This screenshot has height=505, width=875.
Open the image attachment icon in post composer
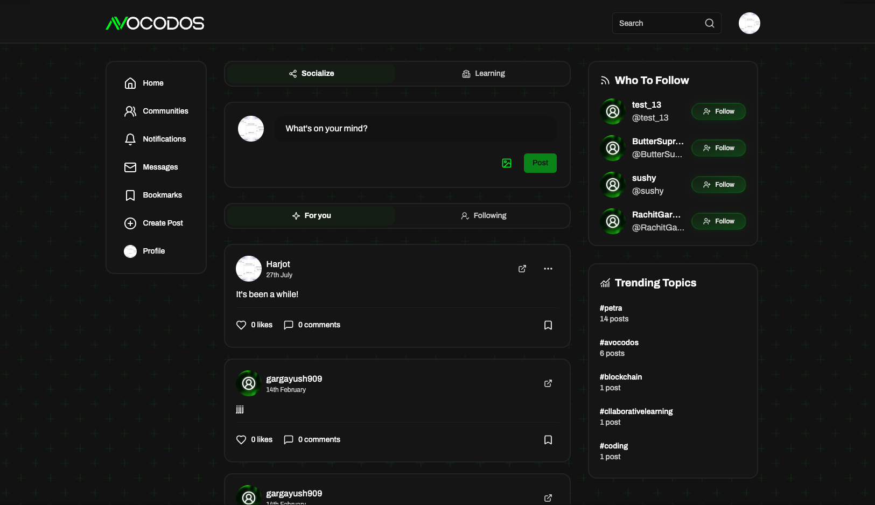click(506, 163)
